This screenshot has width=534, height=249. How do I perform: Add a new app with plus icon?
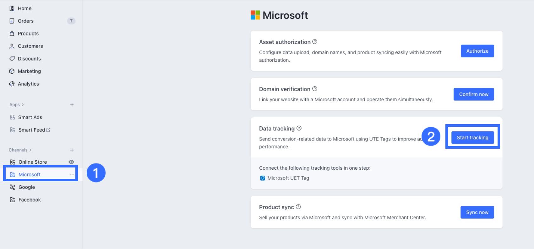(72, 105)
